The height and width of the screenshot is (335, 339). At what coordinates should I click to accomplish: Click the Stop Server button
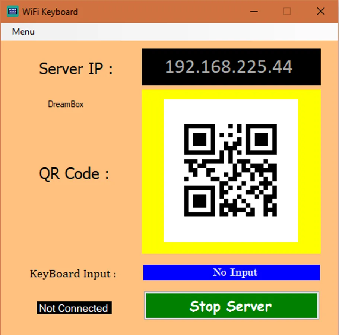pyautogui.click(x=231, y=306)
